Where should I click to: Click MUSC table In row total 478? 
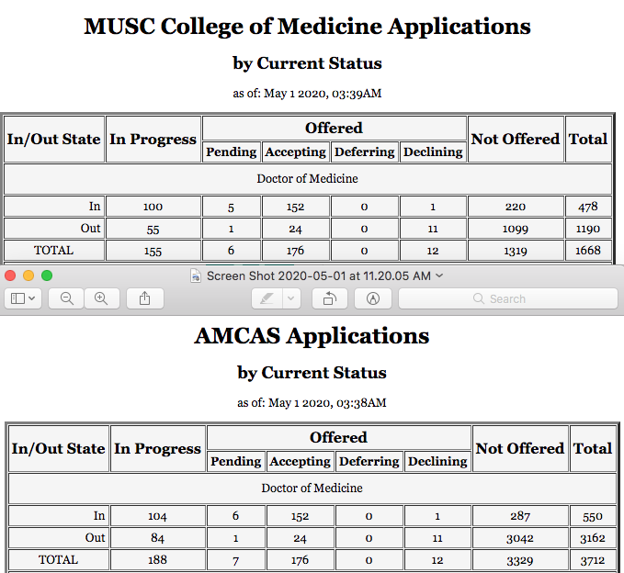click(x=588, y=207)
